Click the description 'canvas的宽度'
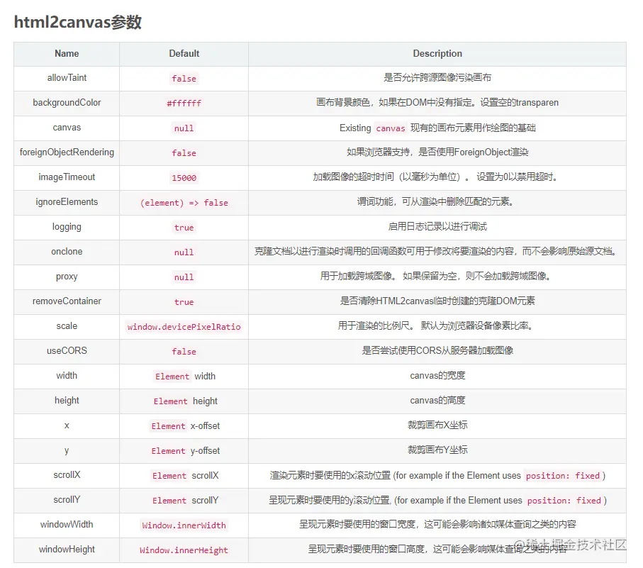This screenshot has height=568, width=643. pos(437,376)
